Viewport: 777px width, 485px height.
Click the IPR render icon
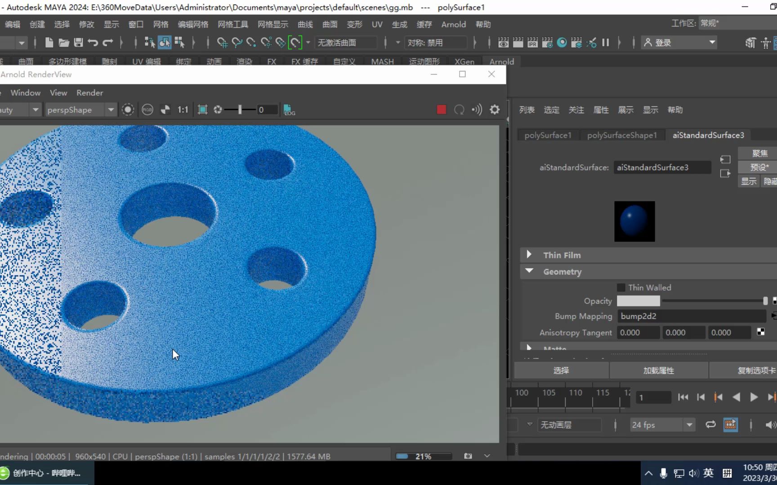(x=532, y=43)
